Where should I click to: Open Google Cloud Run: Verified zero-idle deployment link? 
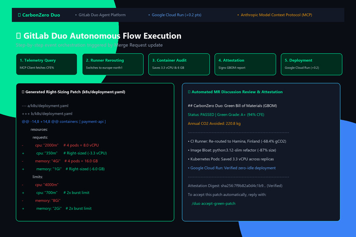coord(232,168)
